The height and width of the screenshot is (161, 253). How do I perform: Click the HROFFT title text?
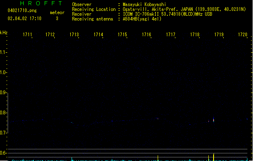41,3
